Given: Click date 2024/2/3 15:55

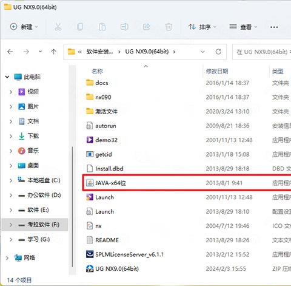Looking at the screenshot, I should 226,269.
